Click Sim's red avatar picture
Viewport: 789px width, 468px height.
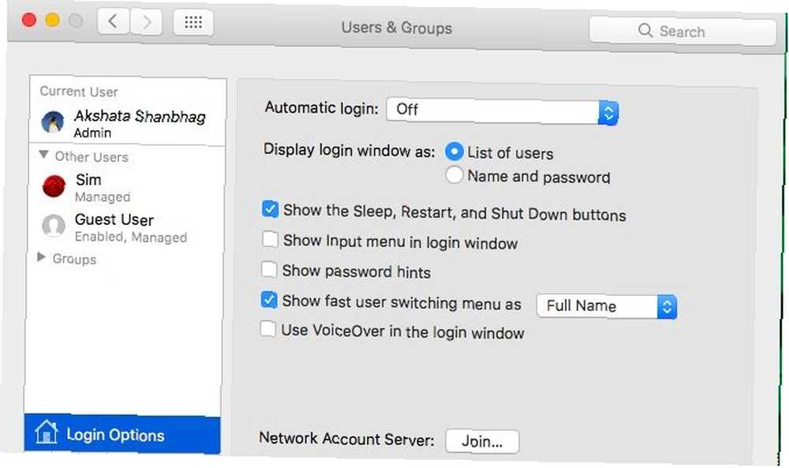pos(54,186)
